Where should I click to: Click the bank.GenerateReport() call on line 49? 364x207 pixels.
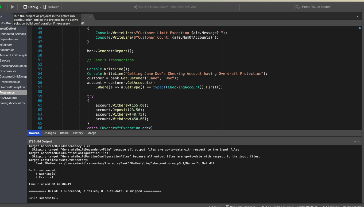click(110, 51)
